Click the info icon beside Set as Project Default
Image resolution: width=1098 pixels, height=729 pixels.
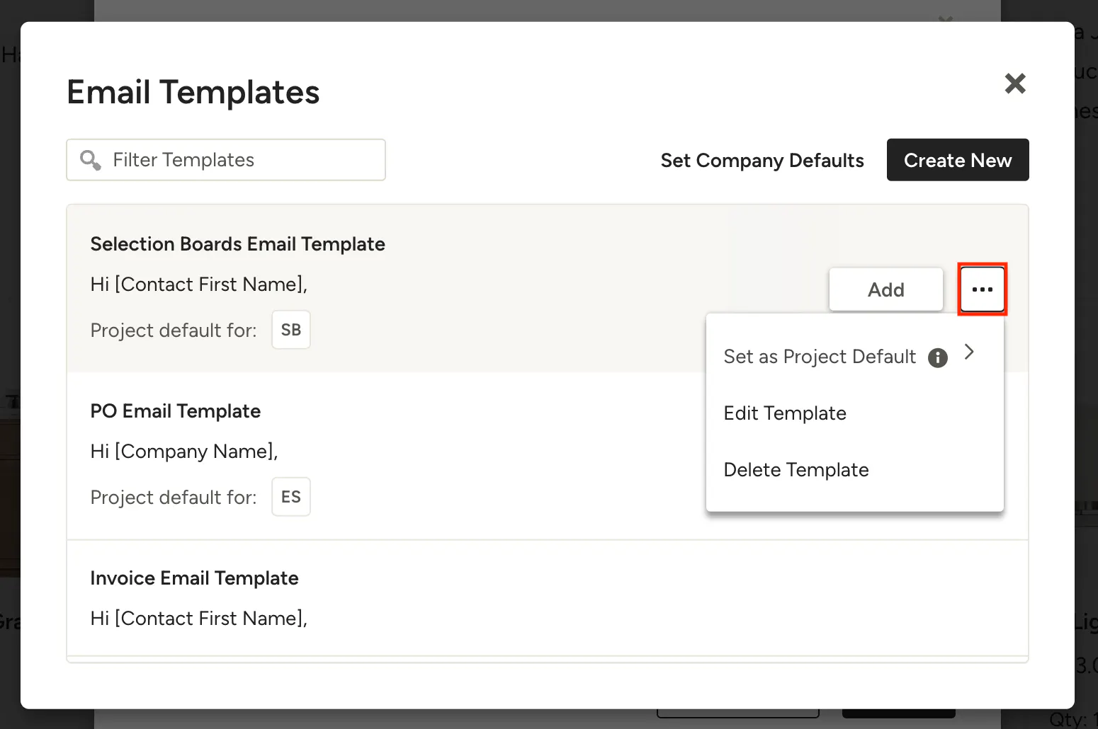click(937, 357)
